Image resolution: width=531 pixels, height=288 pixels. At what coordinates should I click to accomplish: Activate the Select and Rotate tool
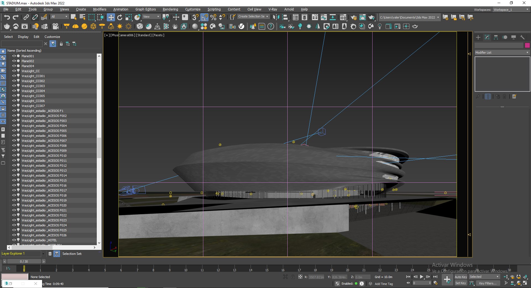pyautogui.click(x=120, y=17)
